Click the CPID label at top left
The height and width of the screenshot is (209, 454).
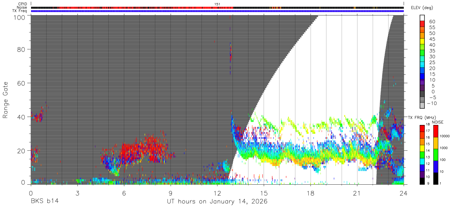pos(22,4)
